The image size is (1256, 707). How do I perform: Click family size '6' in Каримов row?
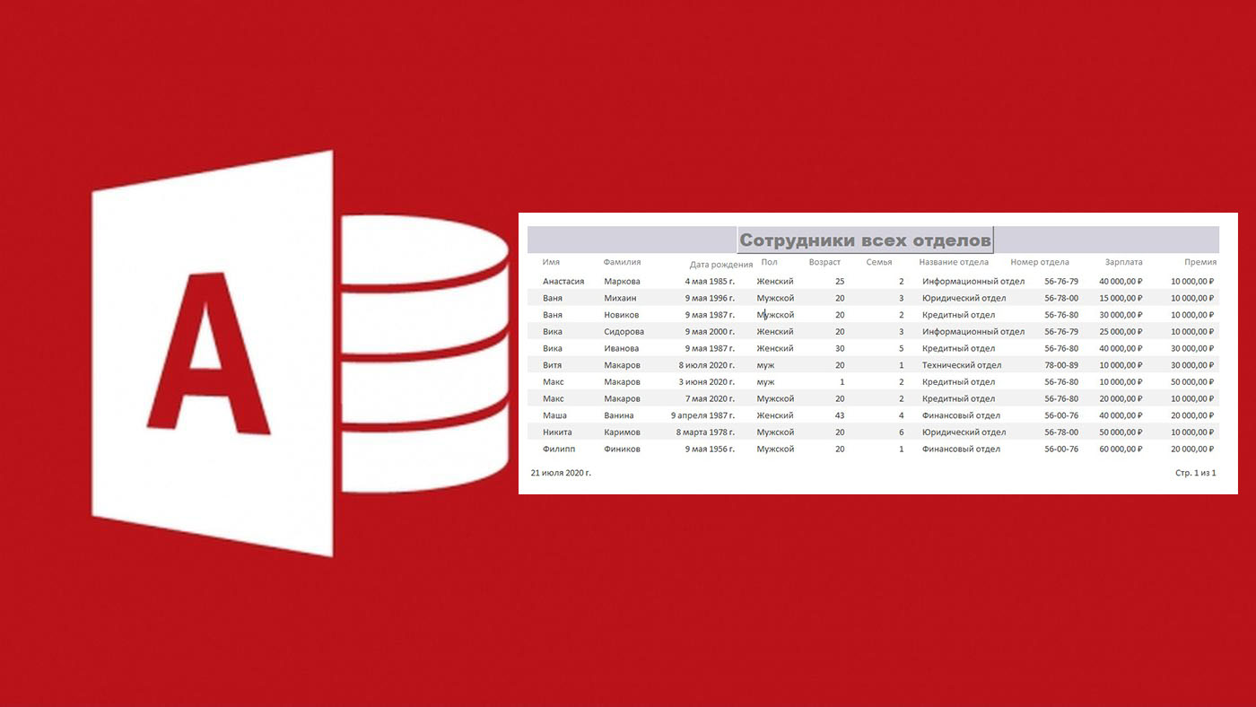[x=901, y=432]
